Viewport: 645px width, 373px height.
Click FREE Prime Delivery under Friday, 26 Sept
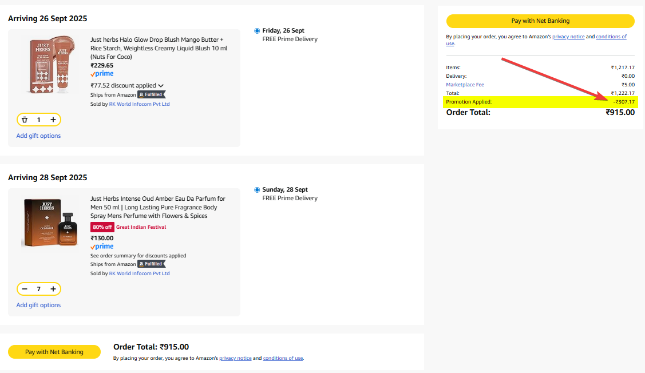290,39
